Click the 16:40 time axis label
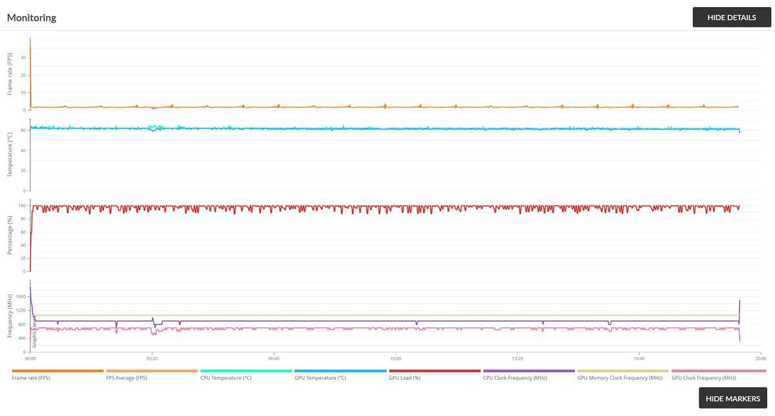775x416 pixels. pos(639,359)
